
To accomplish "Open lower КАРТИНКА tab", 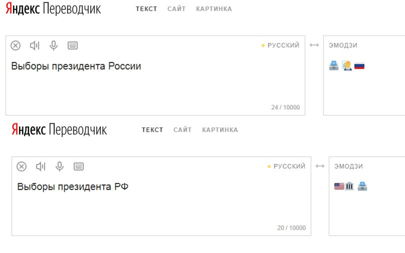I will 220,130.
